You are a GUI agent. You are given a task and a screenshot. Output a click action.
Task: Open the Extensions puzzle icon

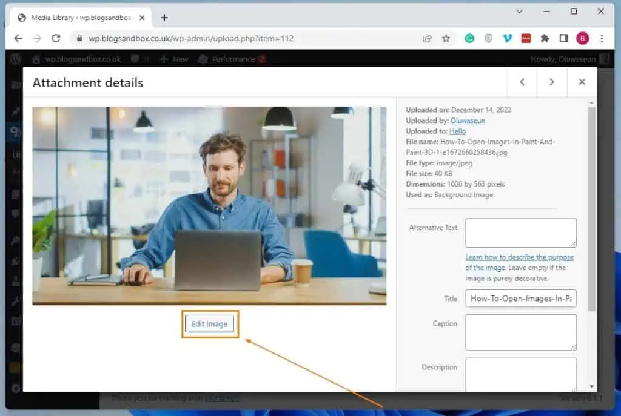click(x=545, y=38)
